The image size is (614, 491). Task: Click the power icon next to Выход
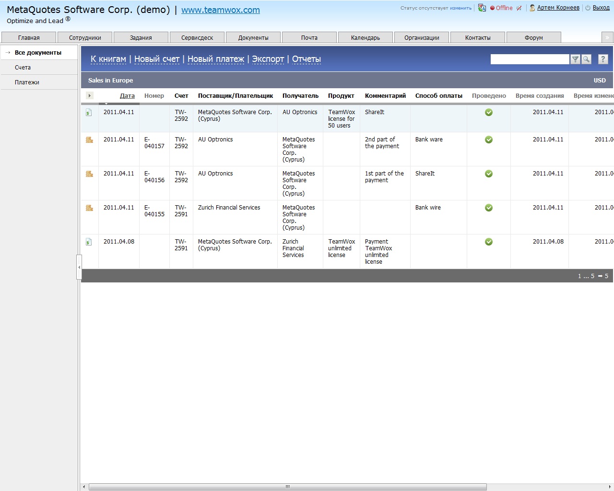coord(588,8)
